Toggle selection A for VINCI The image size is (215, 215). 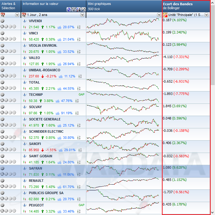point(2,39)
